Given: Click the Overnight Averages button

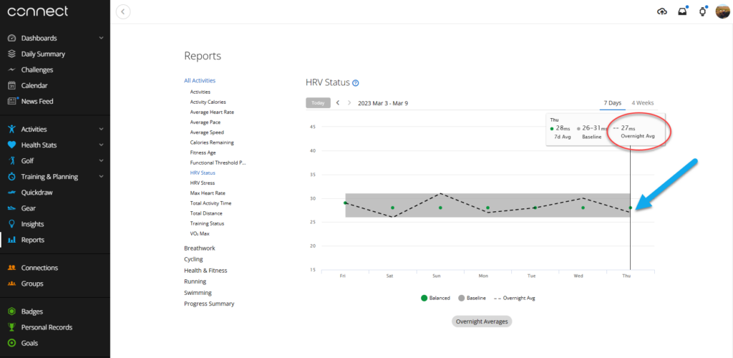Looking at the screenshot, I should click(482, 321).
